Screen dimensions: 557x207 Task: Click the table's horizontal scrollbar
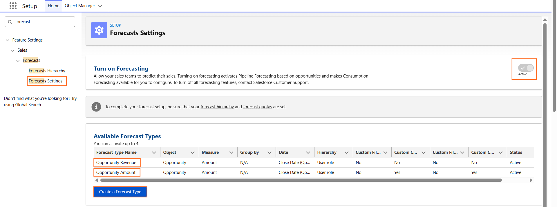coord(301,180)
